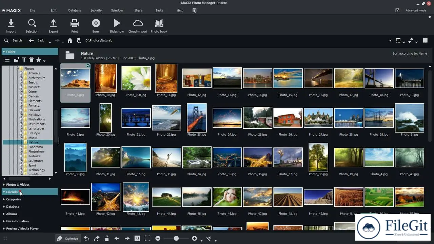Toggle the Photo_1.jpg selection checkbox
Viewport: 434px width, 244px height.
[88, 66]
